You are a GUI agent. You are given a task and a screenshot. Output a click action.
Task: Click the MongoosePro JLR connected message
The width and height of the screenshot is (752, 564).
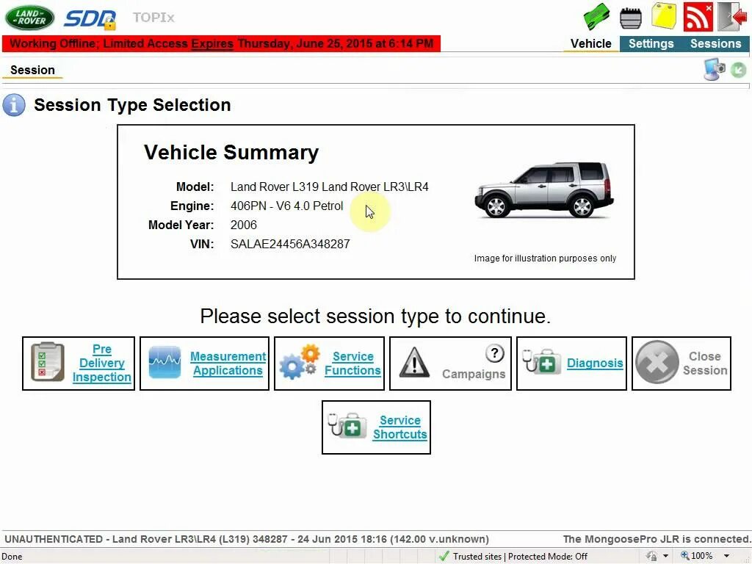tap(657, 539)
